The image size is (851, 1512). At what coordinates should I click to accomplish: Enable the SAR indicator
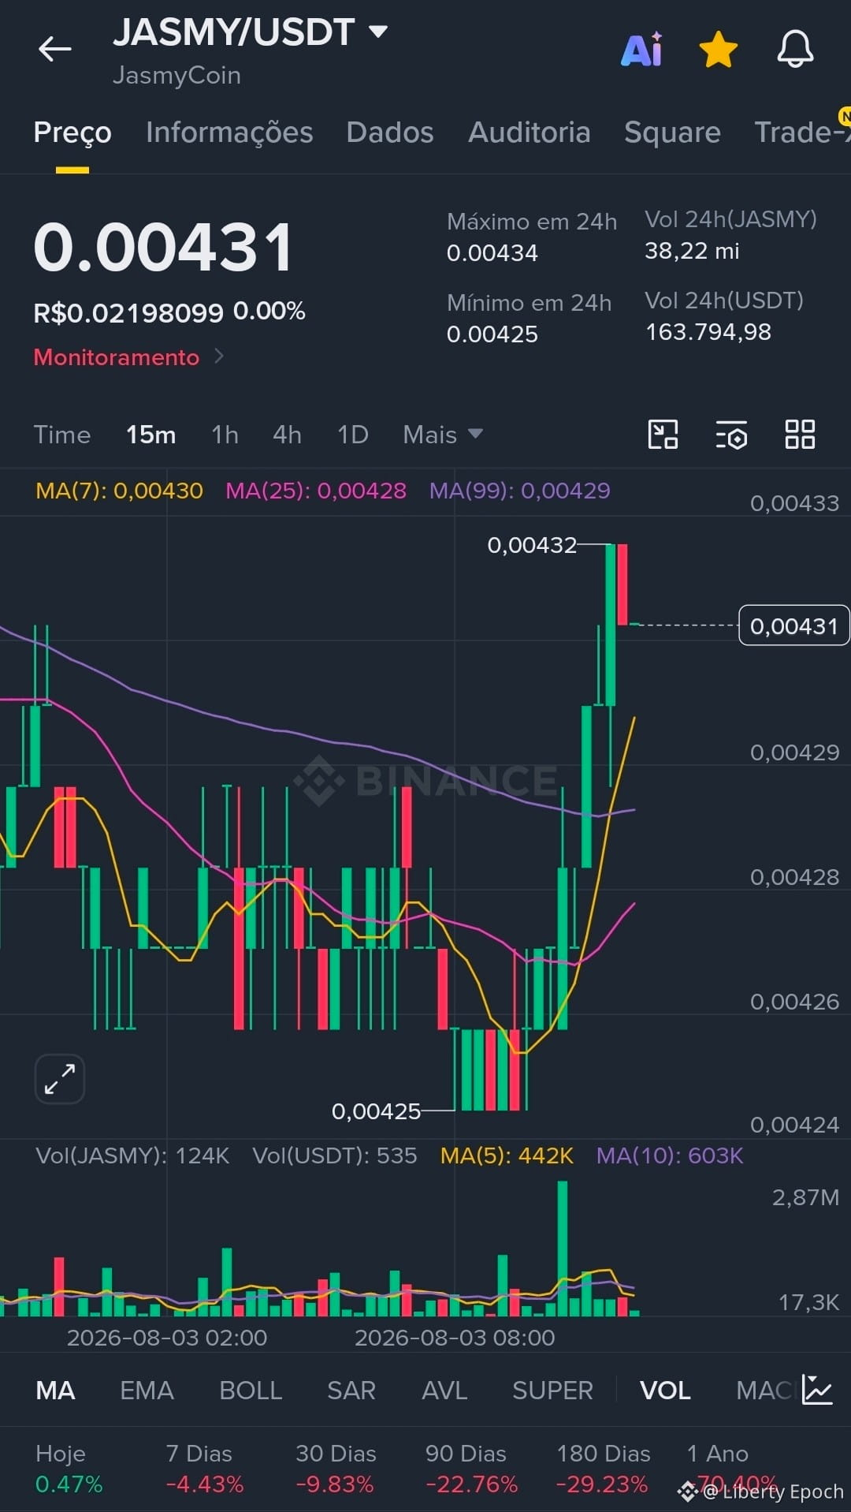pos(351,1390)
